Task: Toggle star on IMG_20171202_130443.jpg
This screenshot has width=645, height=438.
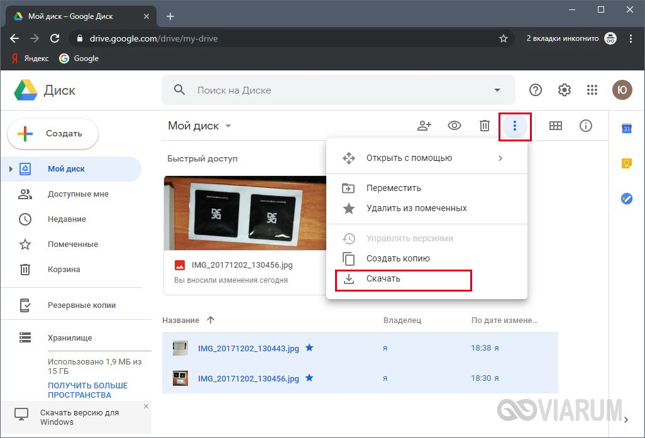Action: [x=309, y=348]
